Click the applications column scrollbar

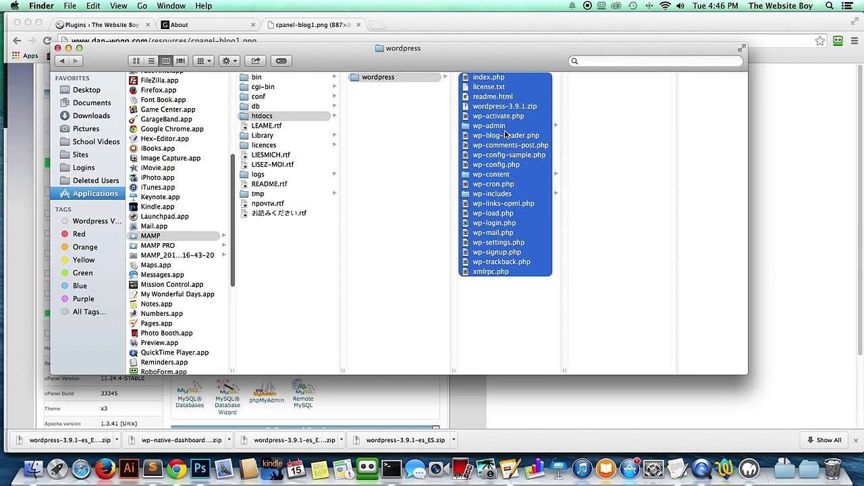tap(232, 219)
